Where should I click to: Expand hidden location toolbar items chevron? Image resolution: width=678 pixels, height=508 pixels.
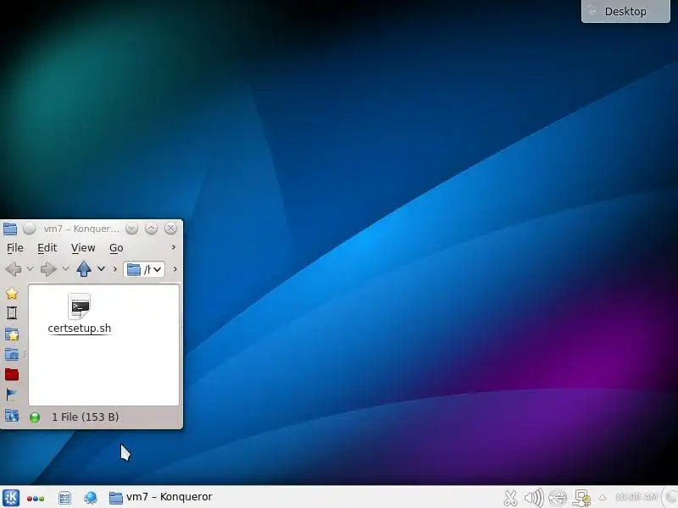(175, 269)
